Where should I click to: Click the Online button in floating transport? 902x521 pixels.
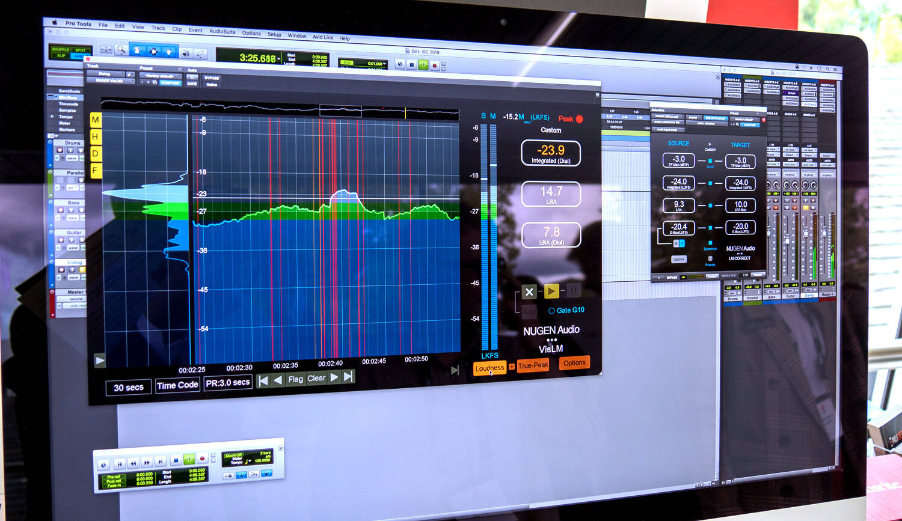103,465
